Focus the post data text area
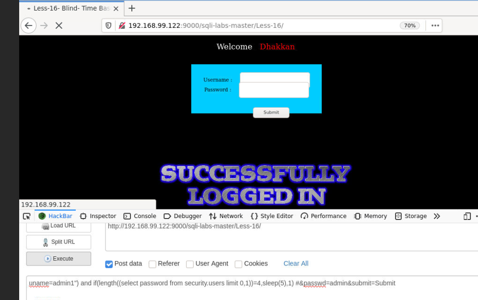The image size is (478, 300). pyautogui.click(x=252, y=288)
